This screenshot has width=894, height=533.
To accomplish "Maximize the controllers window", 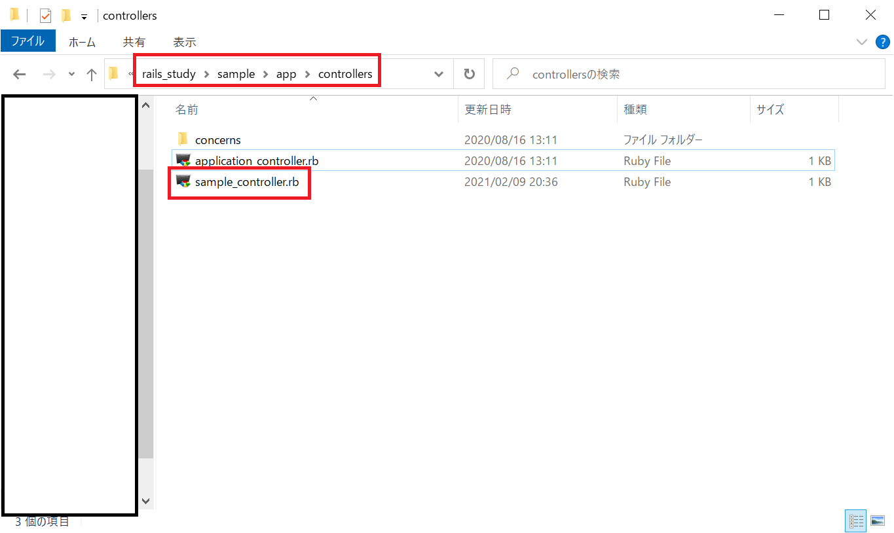I will 825,15.
